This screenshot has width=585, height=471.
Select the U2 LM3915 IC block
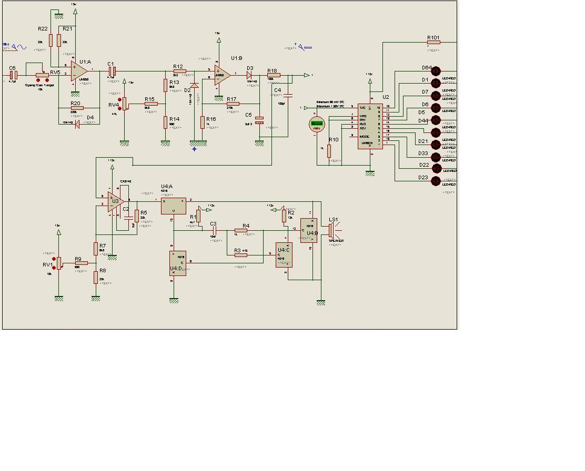pos(370,126)
